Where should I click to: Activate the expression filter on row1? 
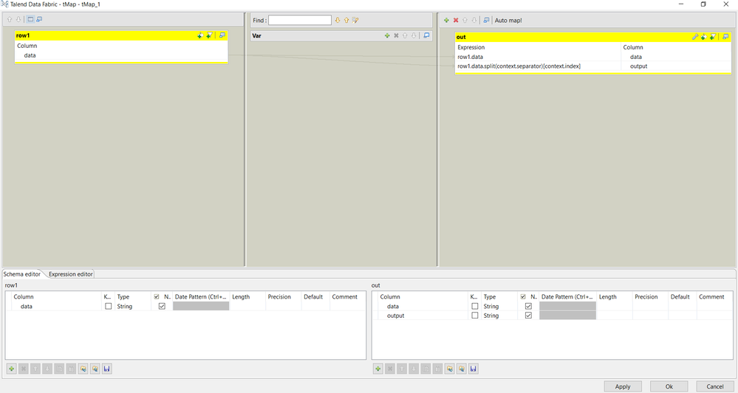tap(210, 35)
